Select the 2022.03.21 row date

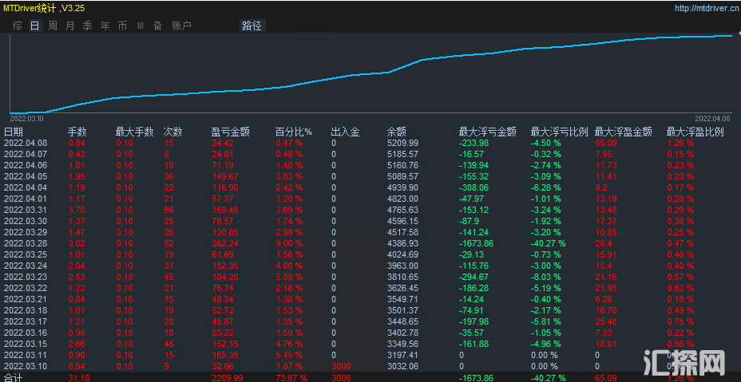click(26, 299)
